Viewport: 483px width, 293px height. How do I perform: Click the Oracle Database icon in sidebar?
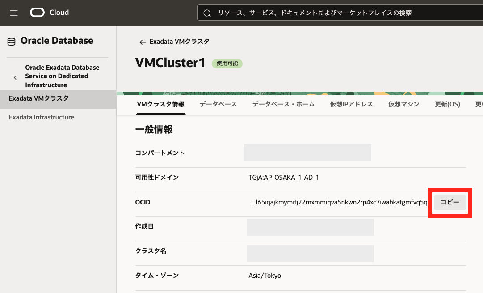[x=11, y=42]
